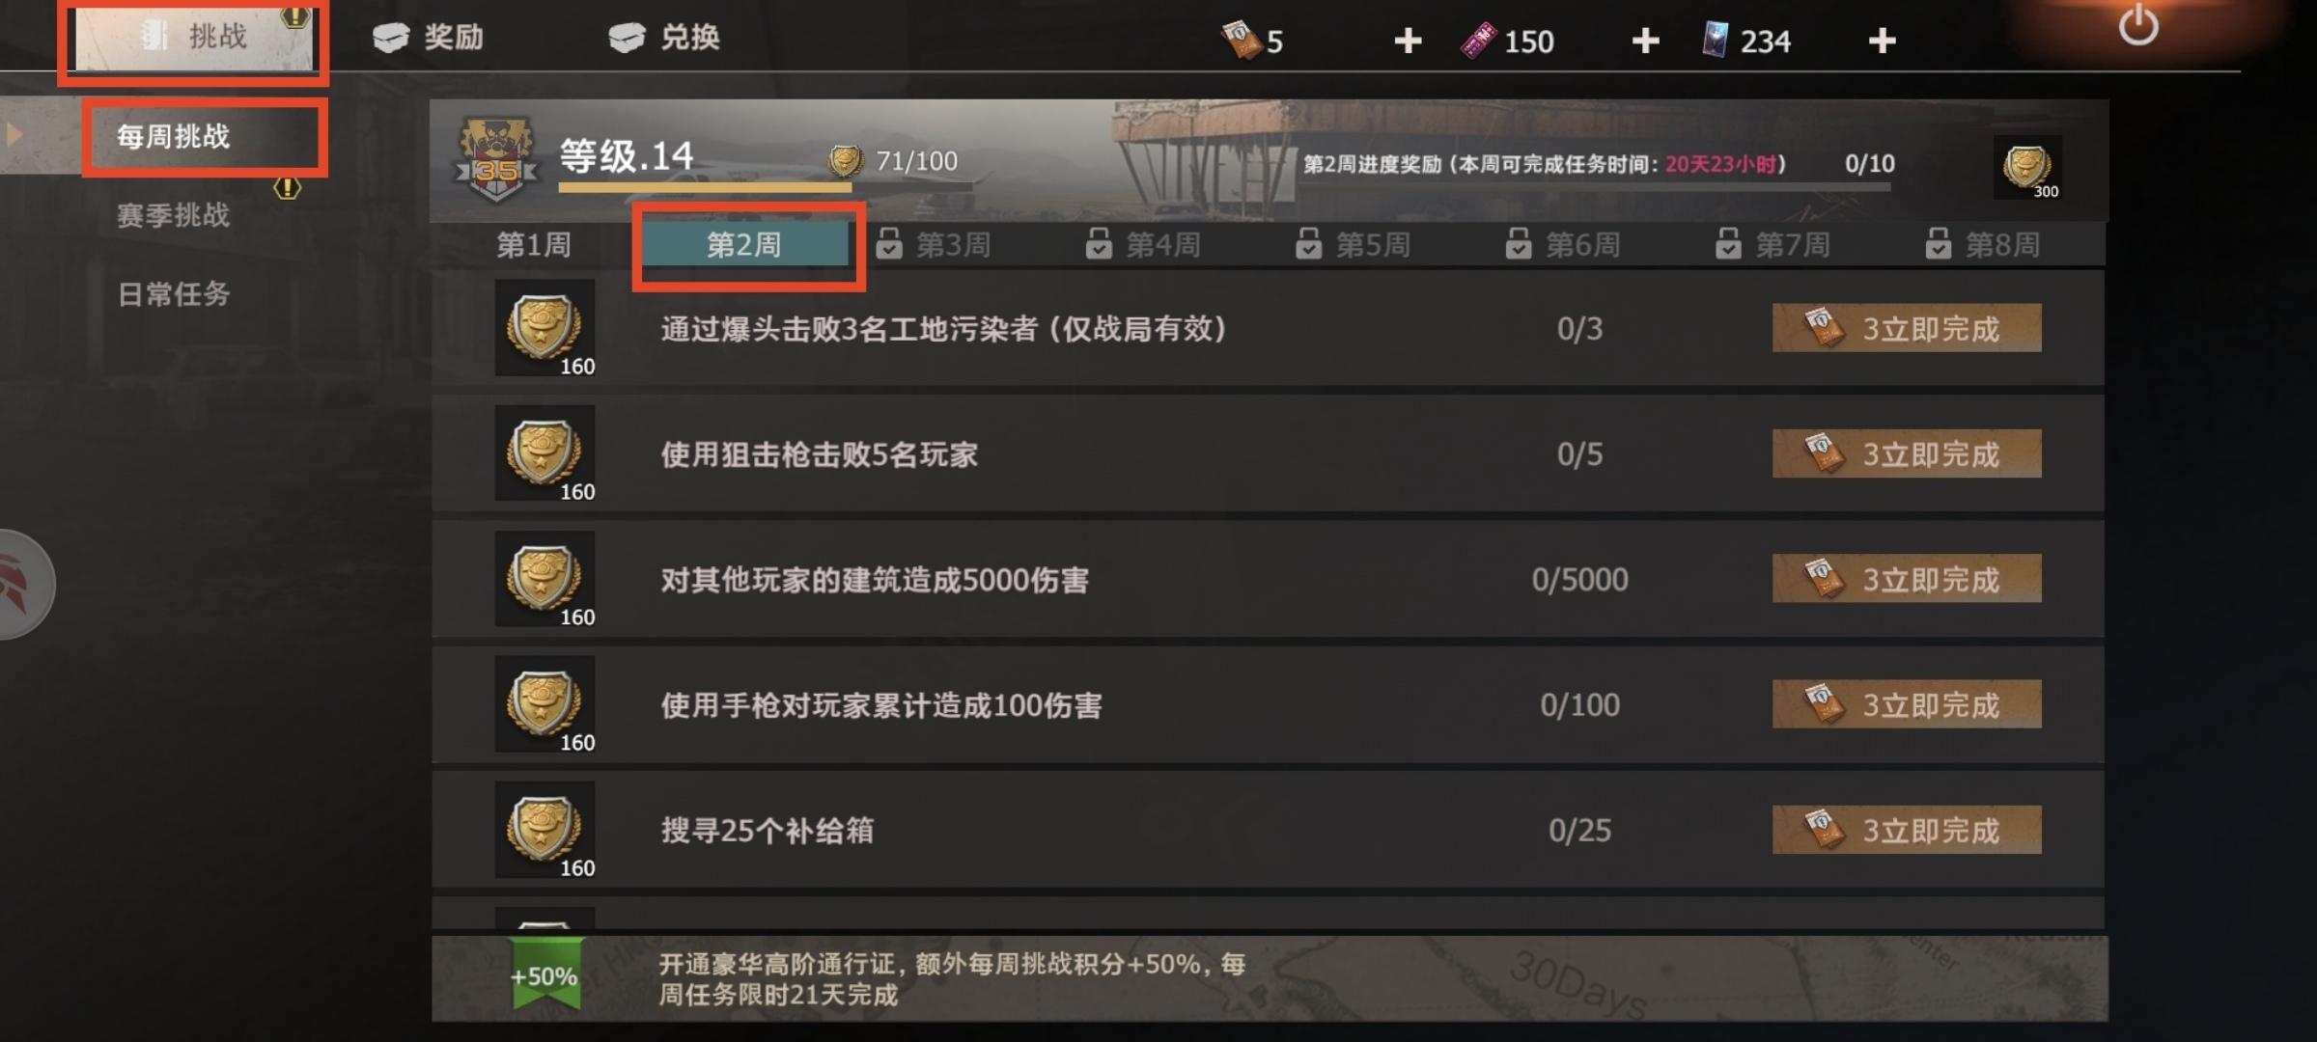
Task: Select the 第1周 tab
Action: point(534,245)
